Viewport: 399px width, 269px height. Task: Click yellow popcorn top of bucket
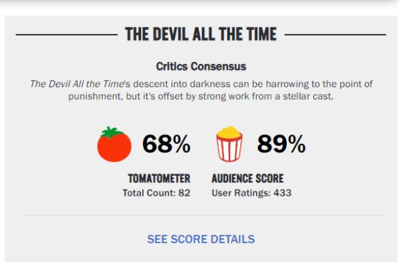click(x=229, y=131)
